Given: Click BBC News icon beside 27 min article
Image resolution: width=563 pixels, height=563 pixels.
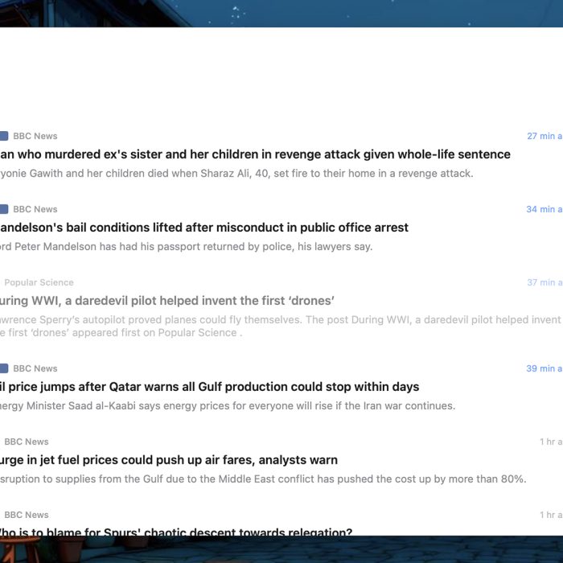Looking at the screenshot, I should pos(4,136).
